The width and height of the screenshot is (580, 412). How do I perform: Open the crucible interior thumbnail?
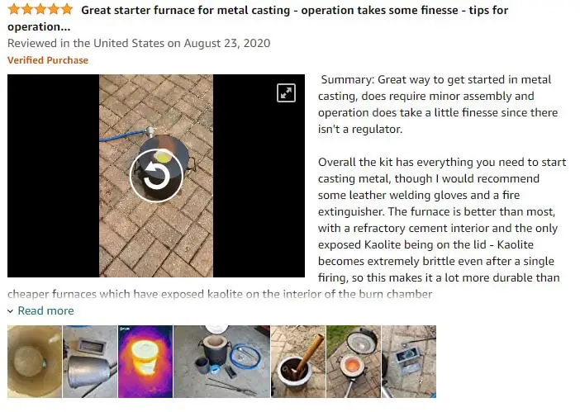35,362
